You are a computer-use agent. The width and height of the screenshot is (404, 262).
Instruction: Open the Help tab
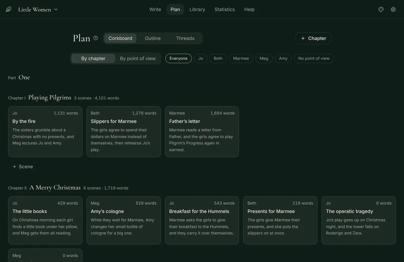[249, 9]
